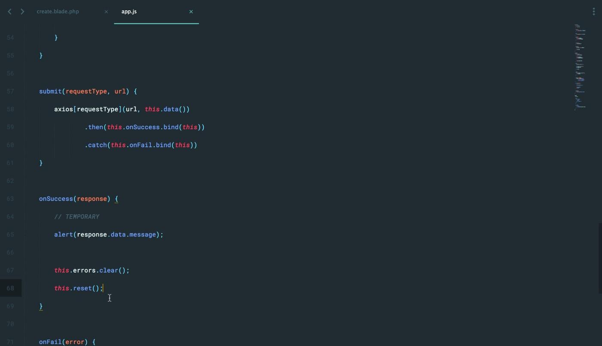Click line number 58 in the gutter
Screen dimensions: 602x346
(10, 109)
